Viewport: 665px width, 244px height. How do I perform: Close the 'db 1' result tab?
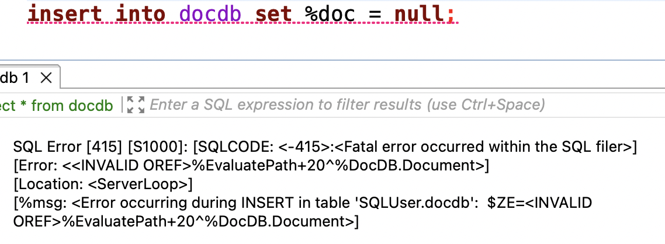pyautogui.click(x=46, y=77)
